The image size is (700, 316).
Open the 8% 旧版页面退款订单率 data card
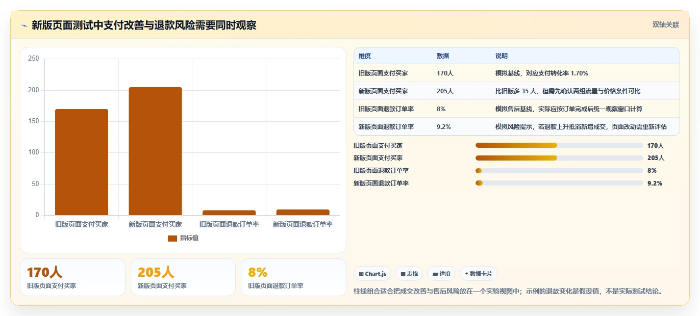[x=293, y=277]
